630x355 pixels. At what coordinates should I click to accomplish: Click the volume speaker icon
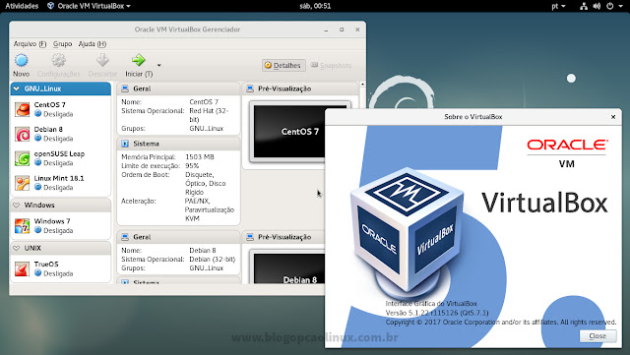click(597, 6)
